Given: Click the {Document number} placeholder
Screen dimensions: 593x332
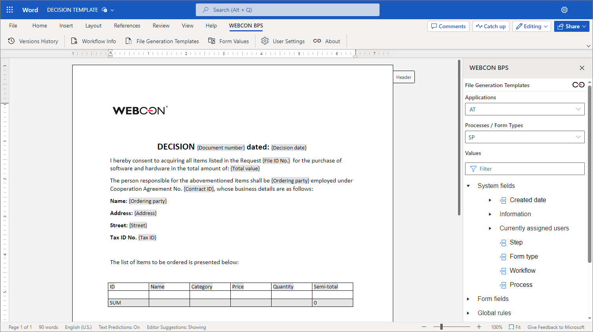Looking at the screenshot, I should click(x=221, y=148).
